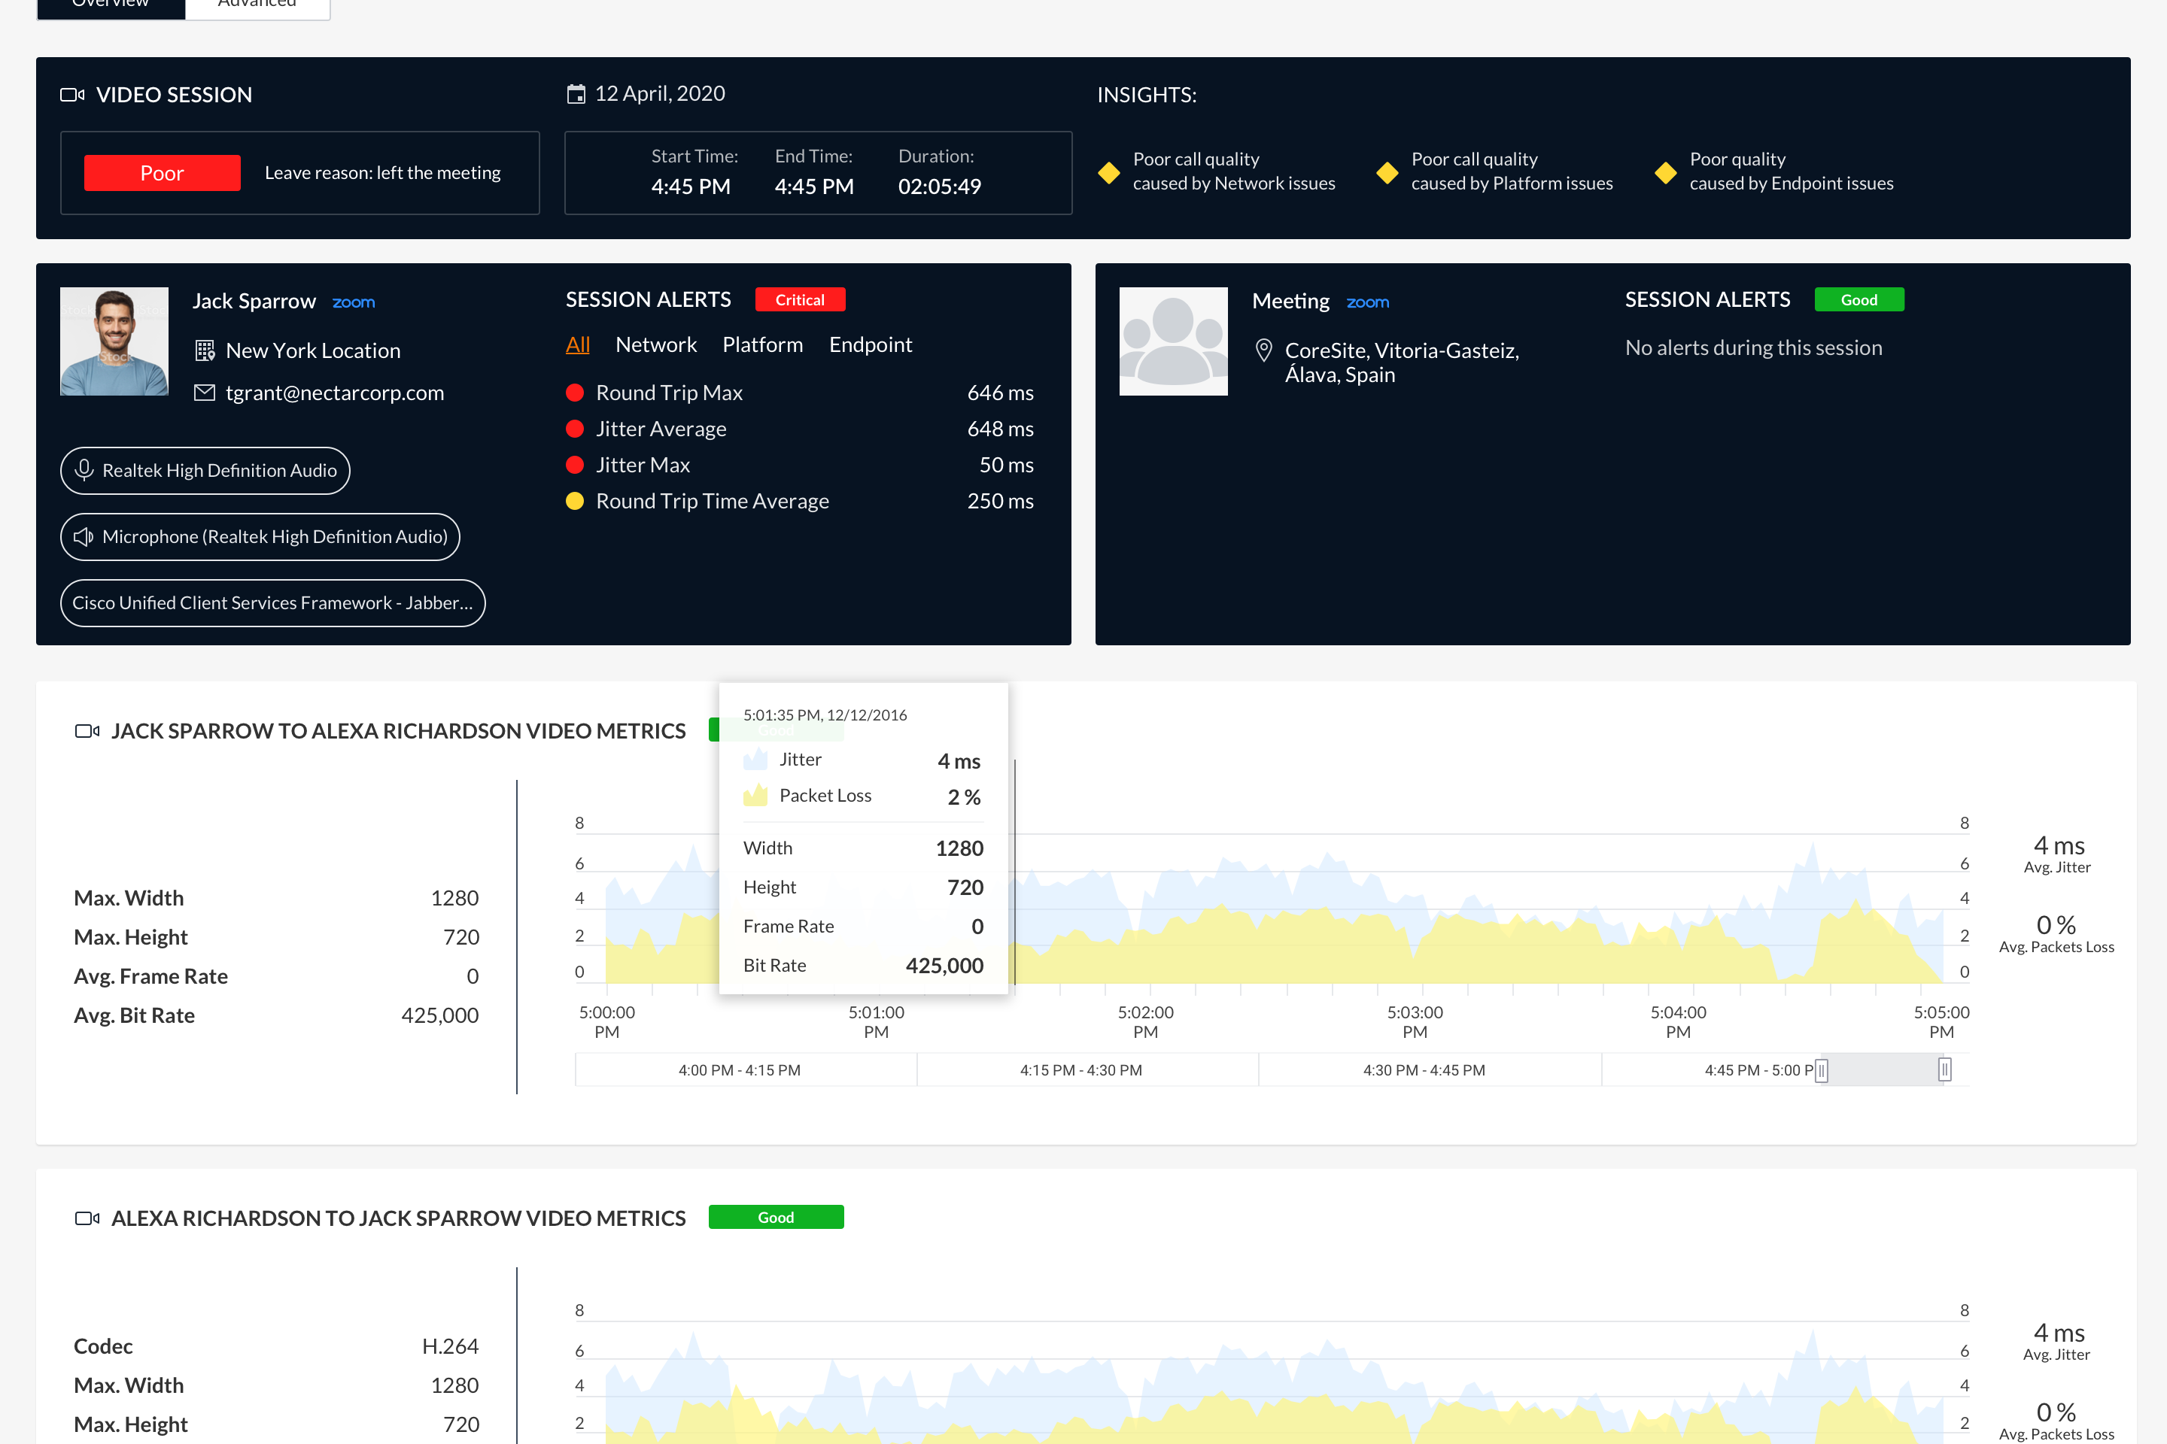The height and width of the screenshot is (1444, 2167).
Task: Click the red dot beside Jitter Average
Action: click(x=575, y=429)
